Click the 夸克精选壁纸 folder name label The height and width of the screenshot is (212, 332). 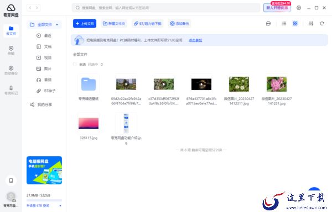(x=89, y=99)
